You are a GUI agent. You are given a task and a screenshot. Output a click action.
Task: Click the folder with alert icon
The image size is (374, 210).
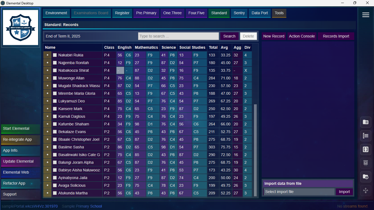point(366,177)
